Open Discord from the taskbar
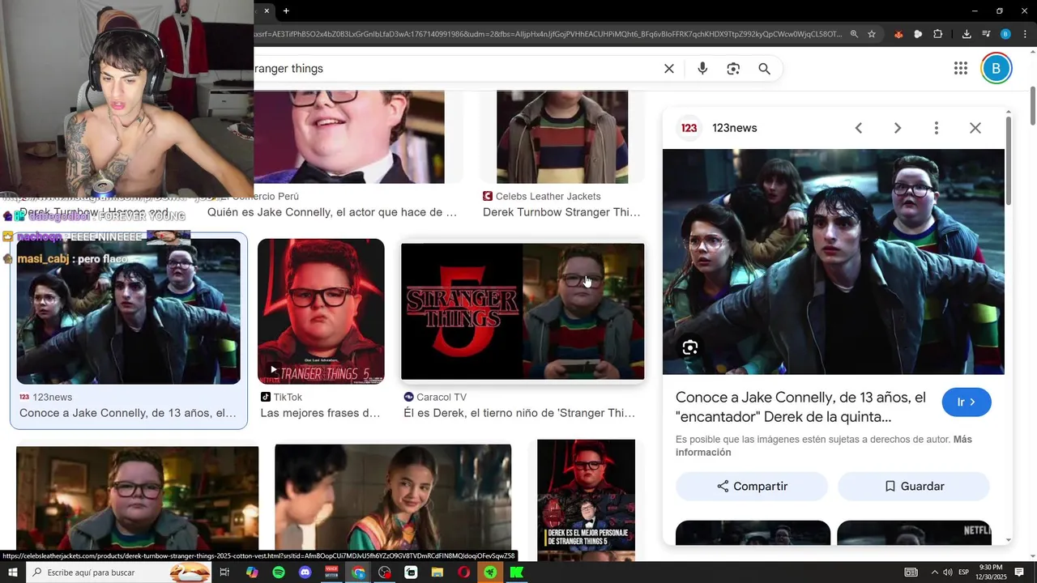The image size is (1037, 583). (x=305, y=572)
